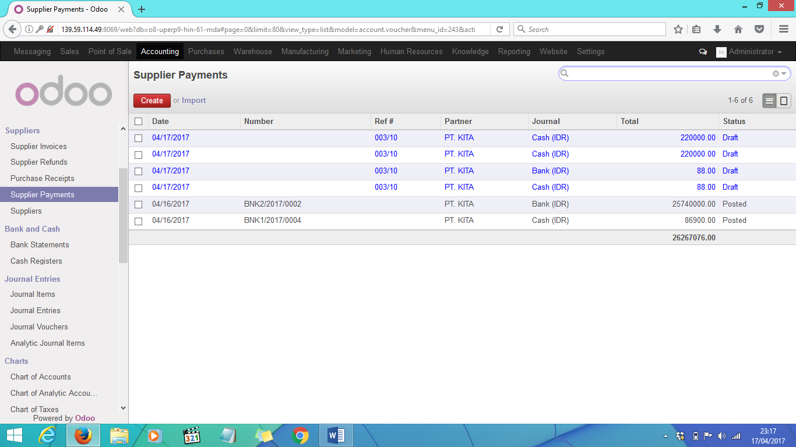The width and height of the screenshot is (796, 447).
Task: Open the Odoo conversations chat icon
Action: pos(703,52)
